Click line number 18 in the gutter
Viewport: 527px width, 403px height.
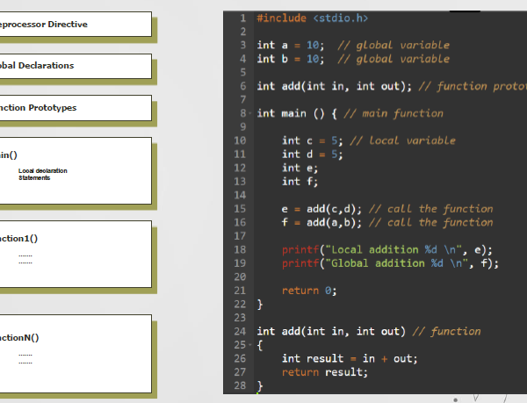[x=239, y=249]
